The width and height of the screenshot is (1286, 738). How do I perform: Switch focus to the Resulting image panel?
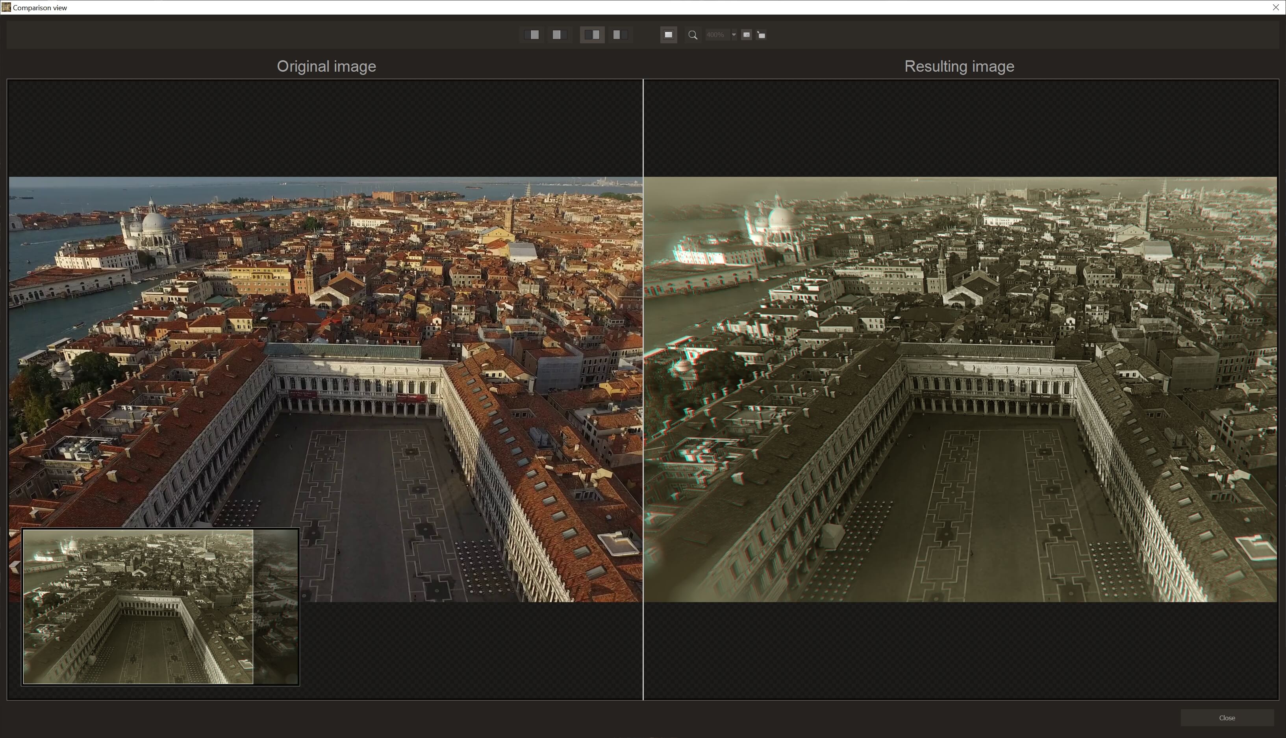(x=959, y=355)
